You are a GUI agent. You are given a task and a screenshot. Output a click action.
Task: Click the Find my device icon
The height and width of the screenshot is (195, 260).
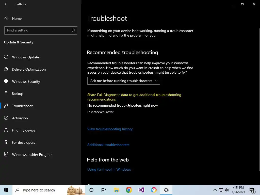[x=6, y=130]
